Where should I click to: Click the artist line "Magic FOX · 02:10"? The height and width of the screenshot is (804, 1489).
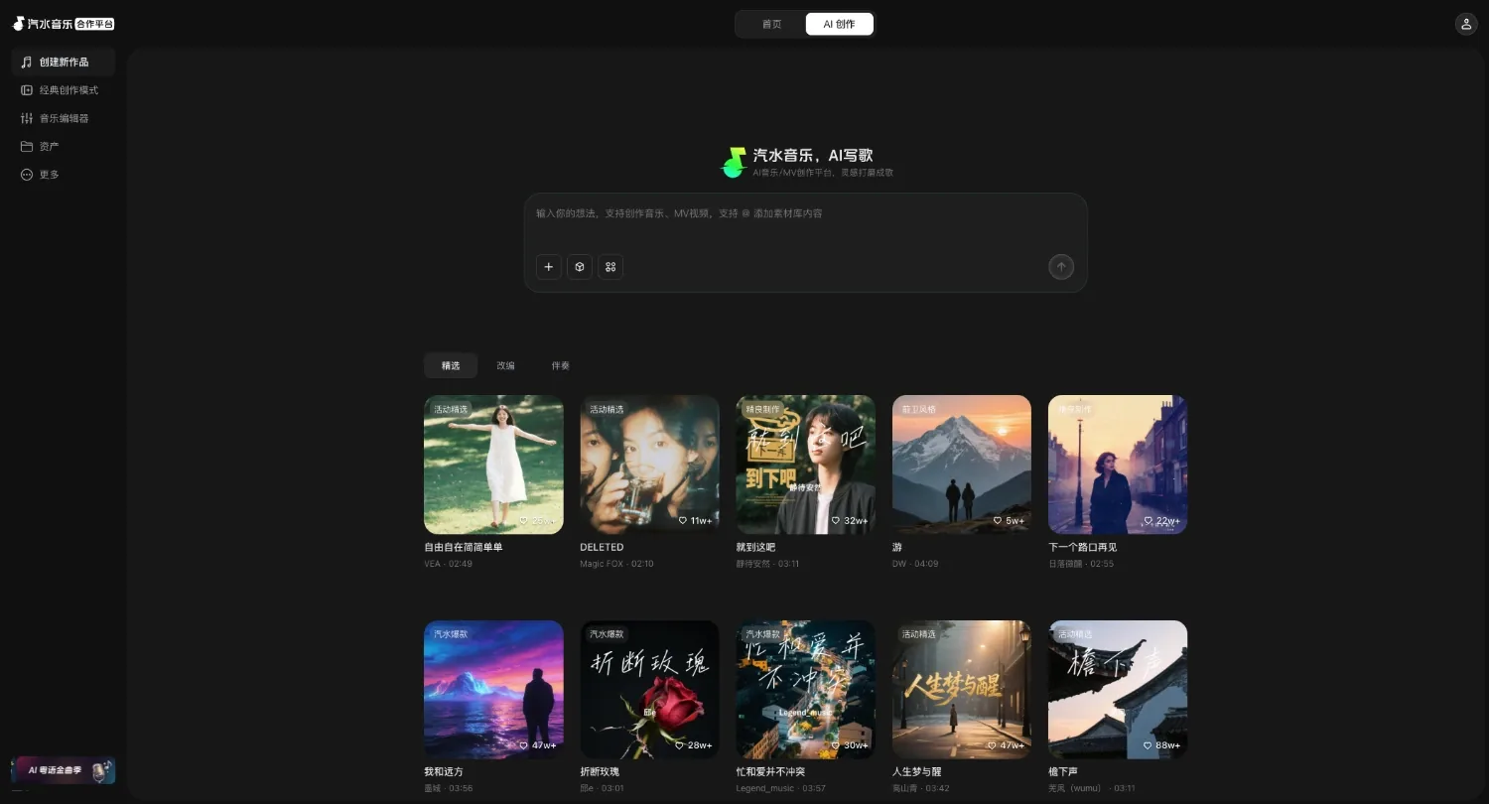tap(616, 564)
